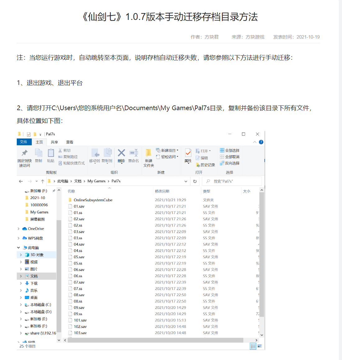This screenshot has height=360, width=342.
Task: Click the New Folder (新建文件夹) icon
Action: [148, 153]
